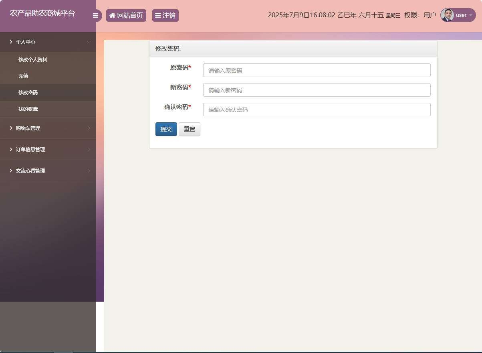Click the 提交 submit button

point(166,129)
